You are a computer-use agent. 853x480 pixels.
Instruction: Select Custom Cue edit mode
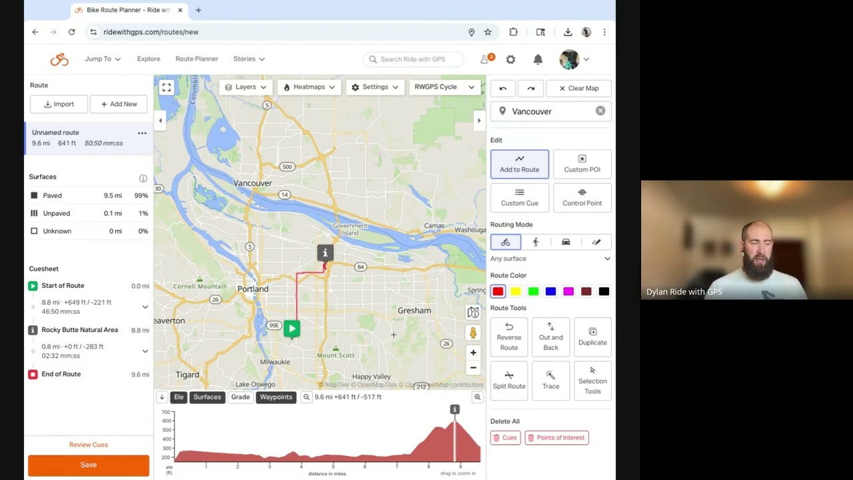(x=520, y=197)
